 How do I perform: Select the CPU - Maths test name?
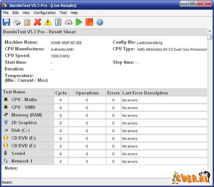tap(24, 100)
